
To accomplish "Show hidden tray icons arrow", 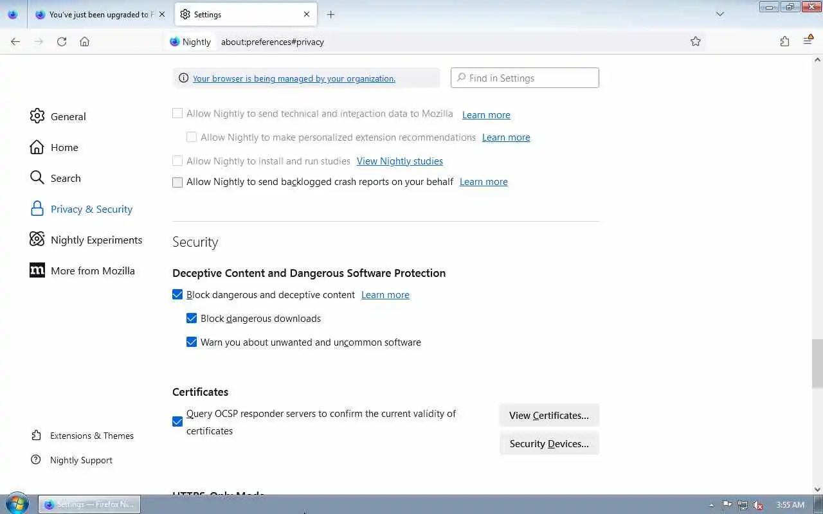I will click(711, 505).
